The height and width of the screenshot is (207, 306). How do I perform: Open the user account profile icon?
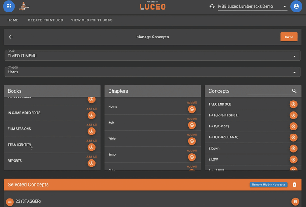coord(296,6)
